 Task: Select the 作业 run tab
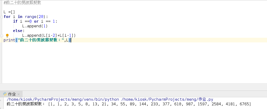pos(12,94)
